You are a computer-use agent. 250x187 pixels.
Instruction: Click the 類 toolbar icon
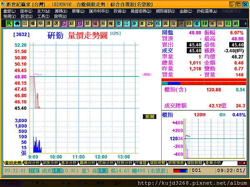coord(87,24)
